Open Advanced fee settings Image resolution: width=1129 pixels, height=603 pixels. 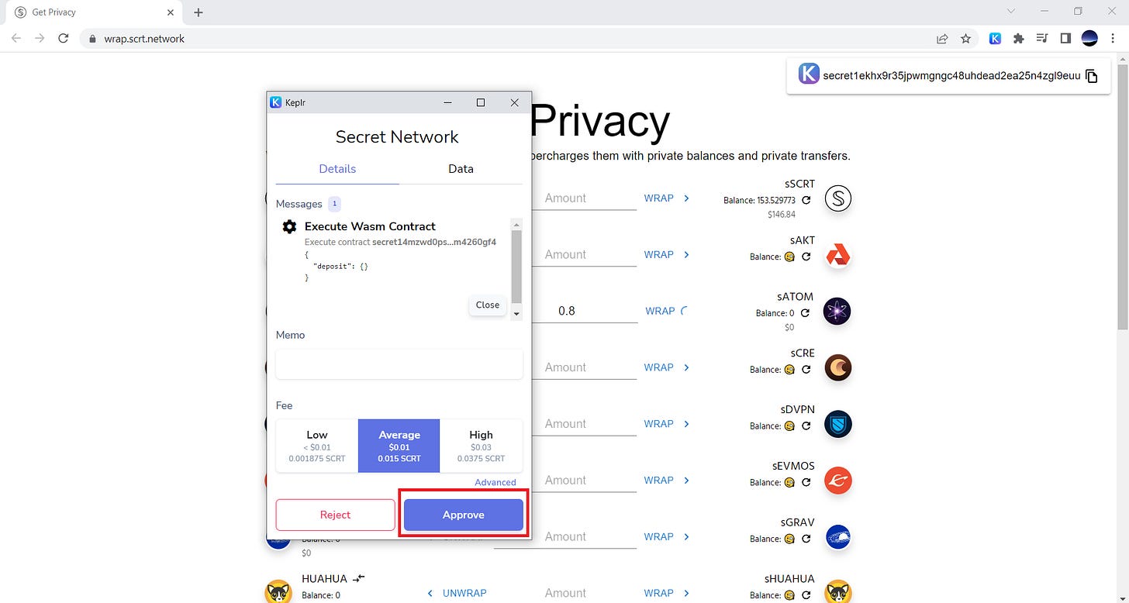click(495, 482)
